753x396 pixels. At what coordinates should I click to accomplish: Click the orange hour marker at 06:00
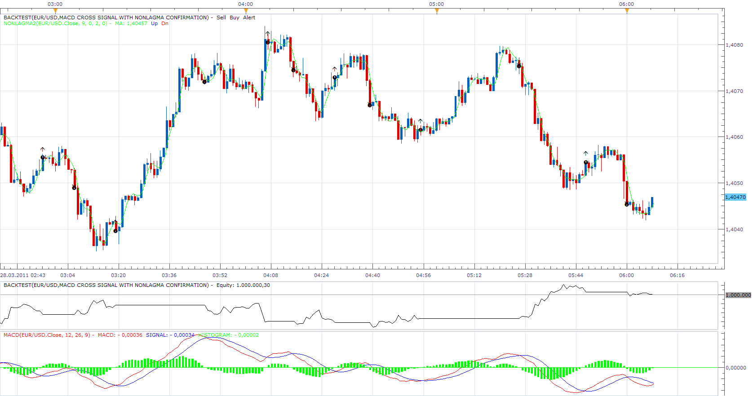click(x=627, y=11)
